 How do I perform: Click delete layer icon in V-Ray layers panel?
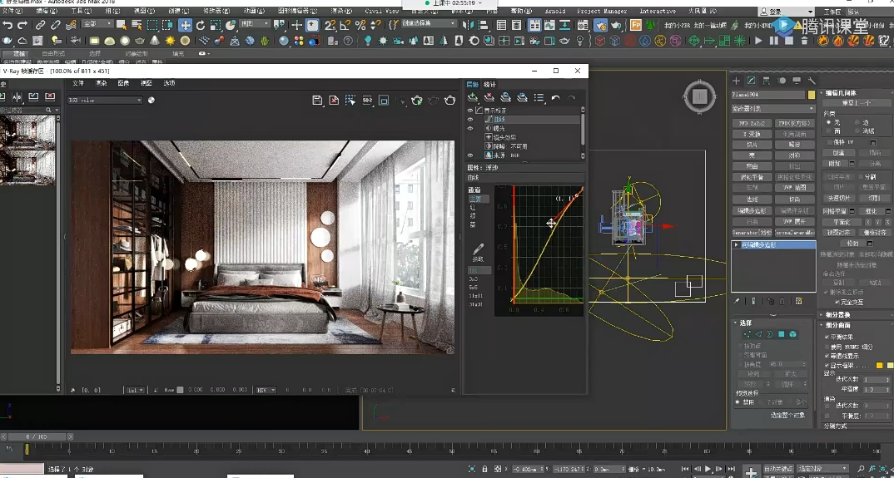(489, 97)
